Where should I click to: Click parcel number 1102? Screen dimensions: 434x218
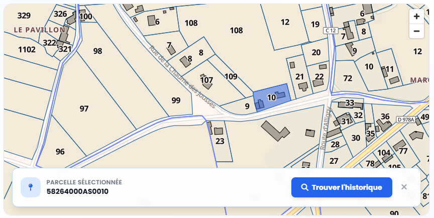[27, 50]
